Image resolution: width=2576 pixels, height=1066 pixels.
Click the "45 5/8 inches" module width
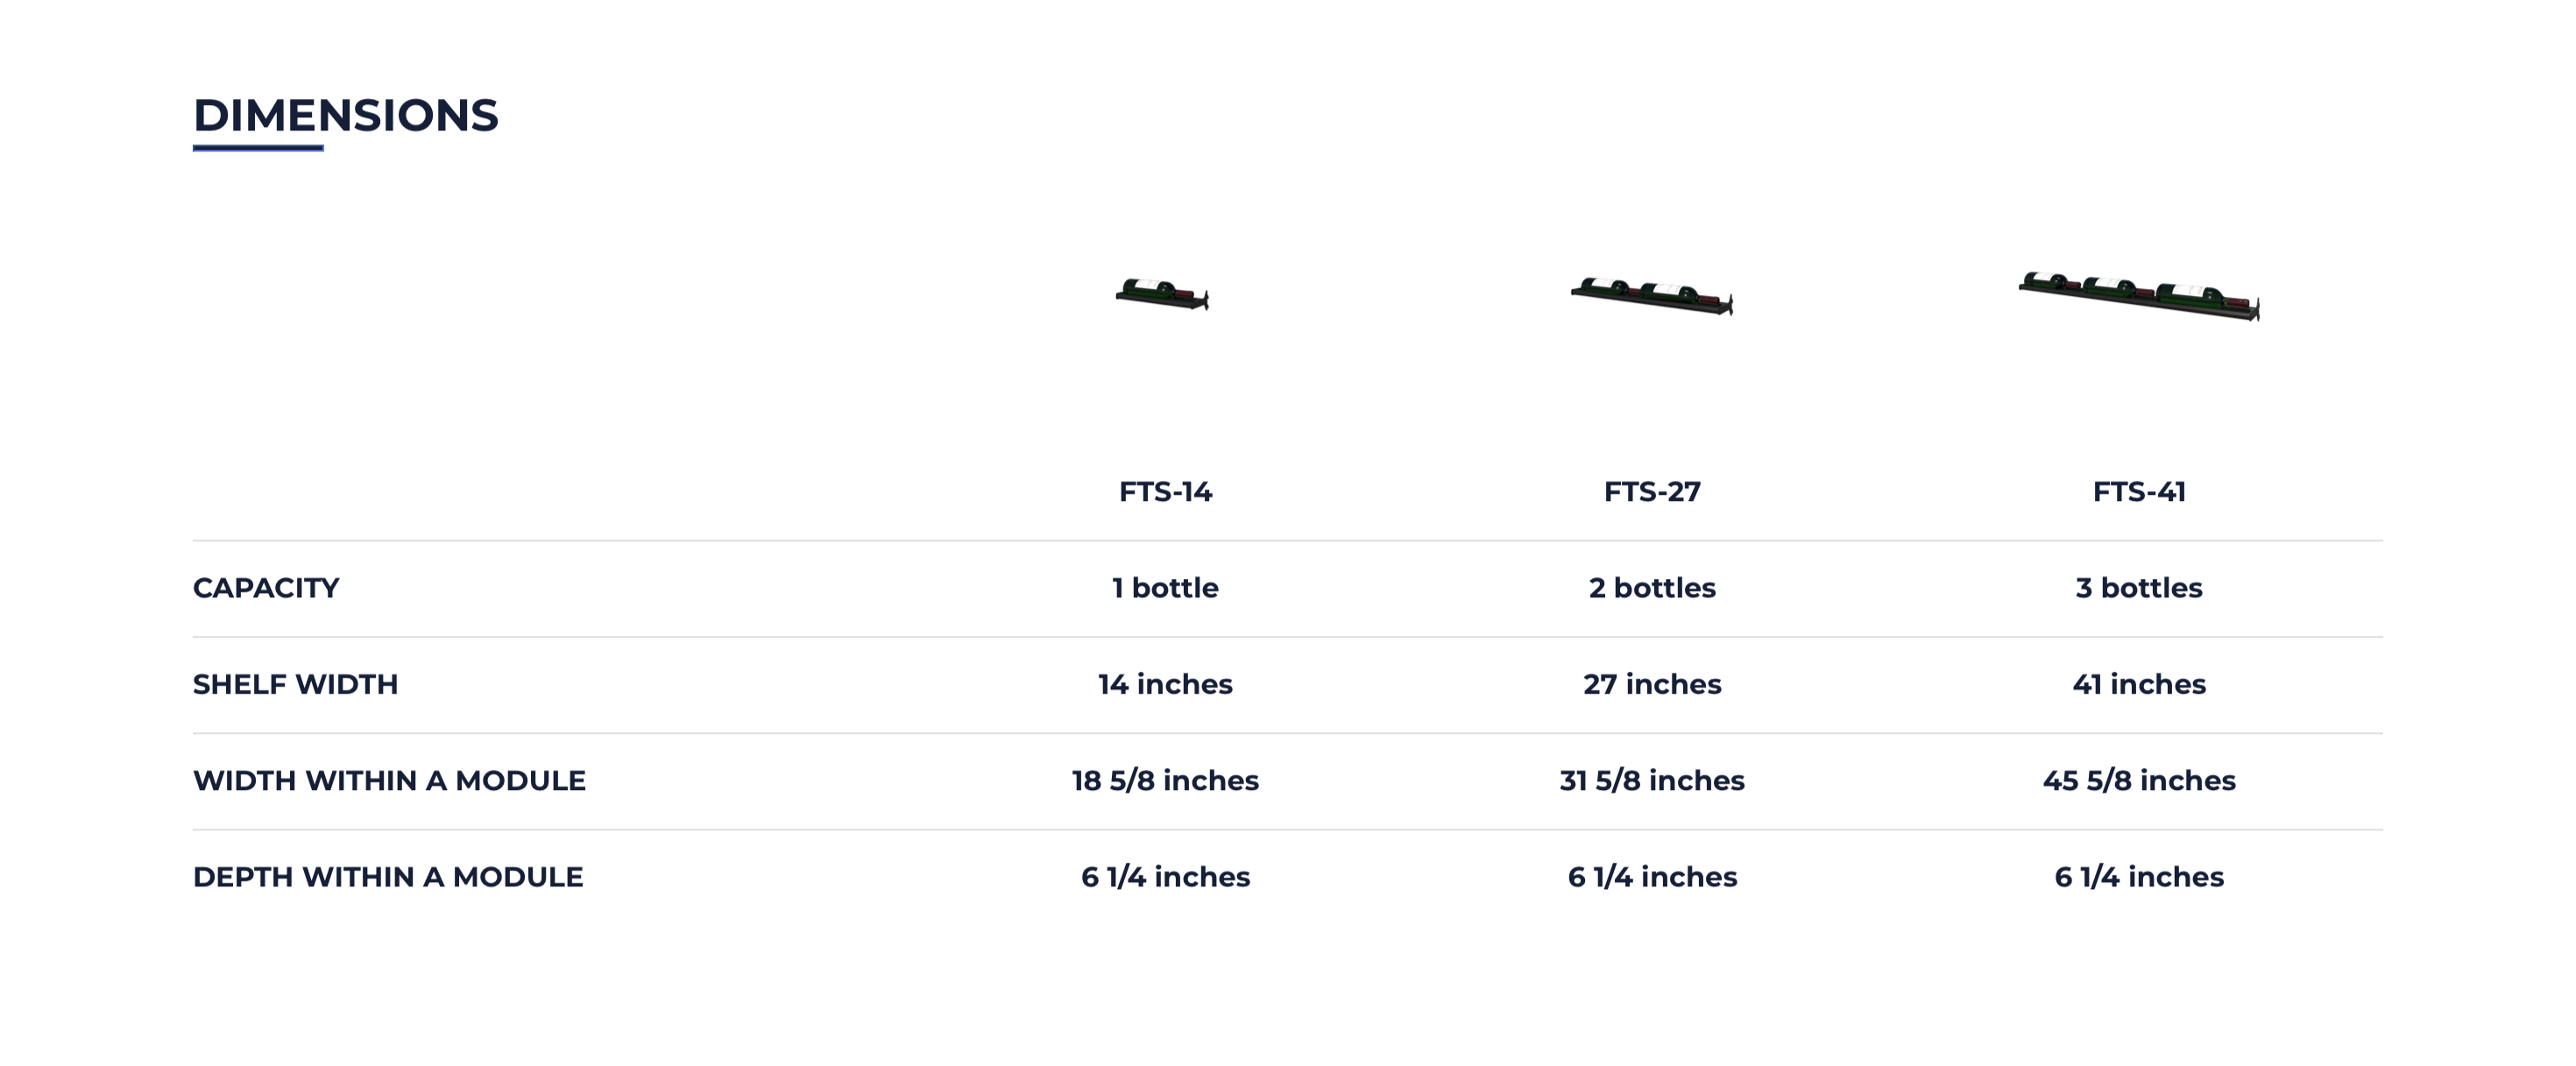pos(2139,780)
